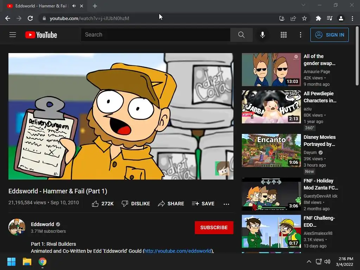Start voice search with microphone icon
The image size is (360, 270).
tap(262, 35)
